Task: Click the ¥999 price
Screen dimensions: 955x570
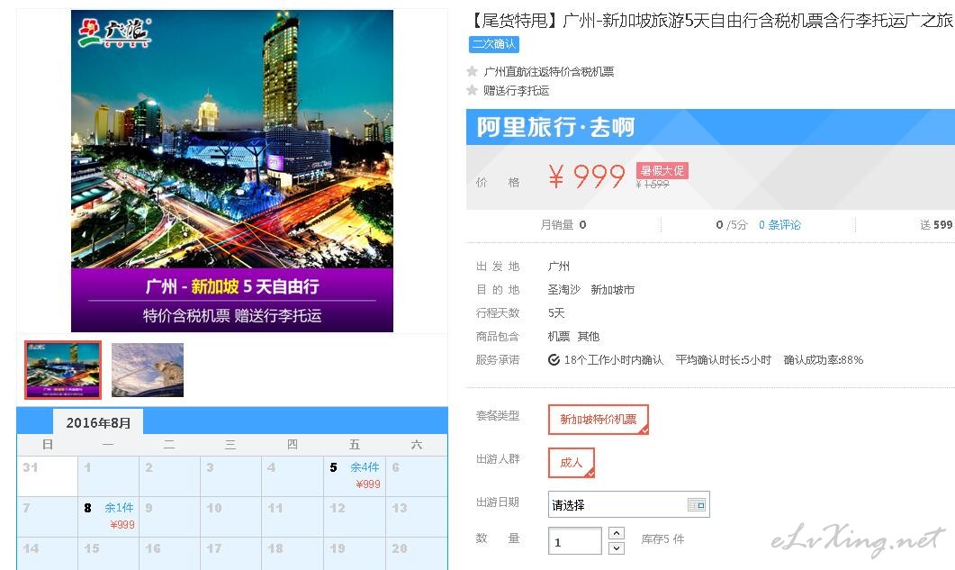Action: [587, 176]
